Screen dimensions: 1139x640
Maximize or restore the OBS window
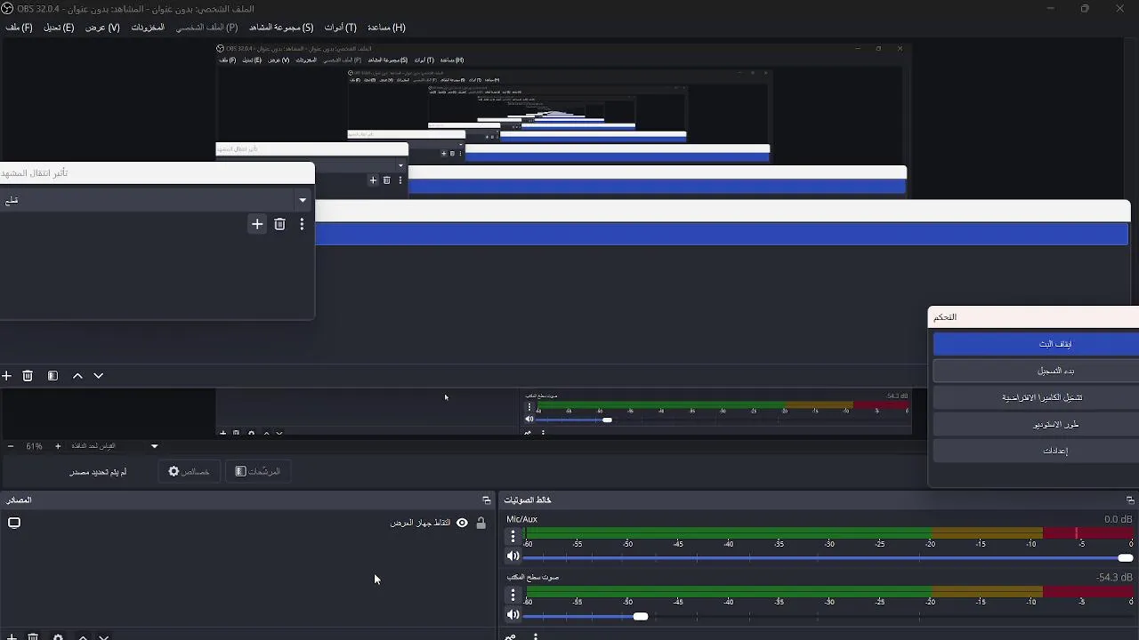pos(1085,9)
